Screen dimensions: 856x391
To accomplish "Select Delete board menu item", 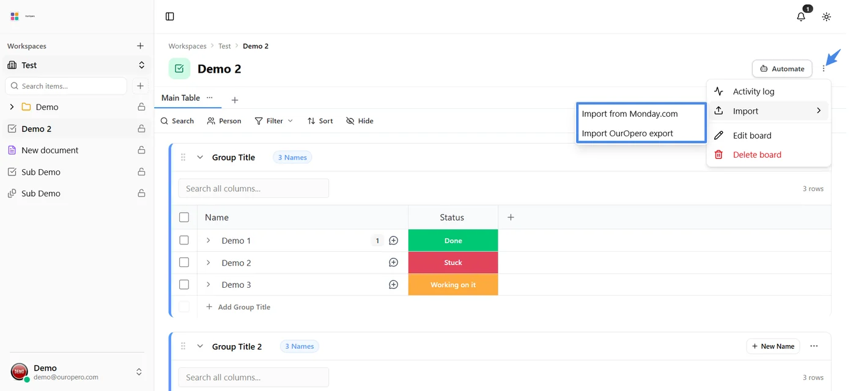I will coord(768,155).
